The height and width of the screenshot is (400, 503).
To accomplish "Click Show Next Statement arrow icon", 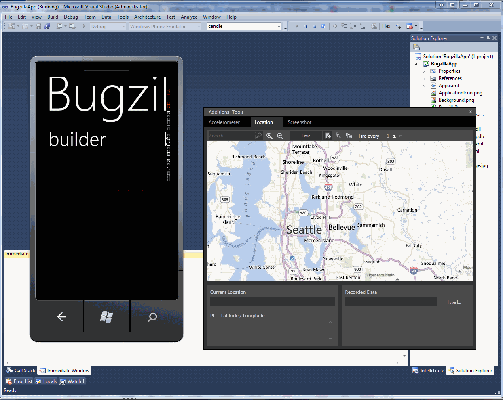I will tap(335, 26).
